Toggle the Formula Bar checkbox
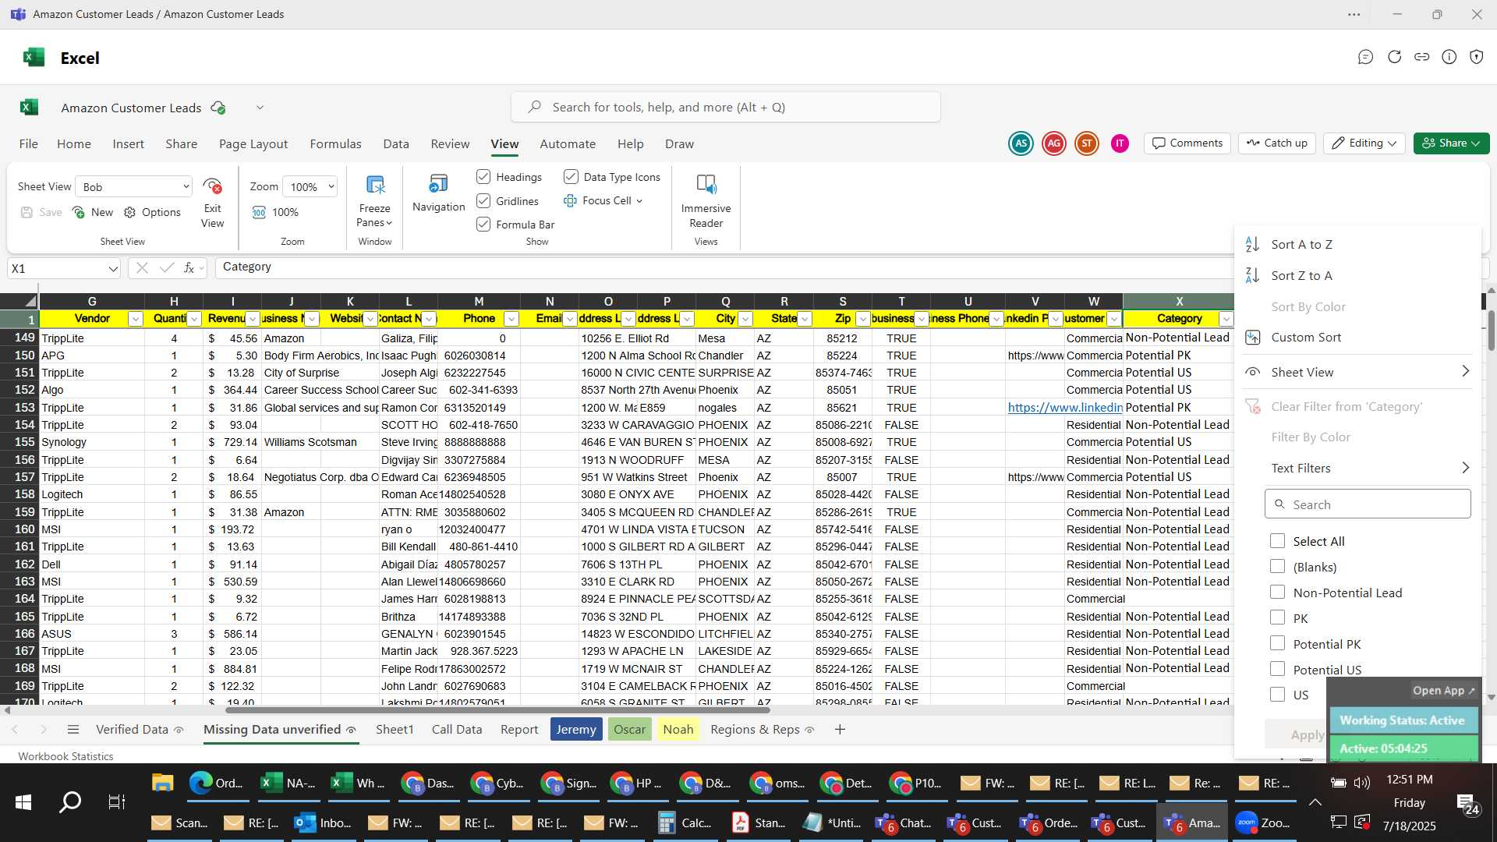 click(x=483, y=225)
